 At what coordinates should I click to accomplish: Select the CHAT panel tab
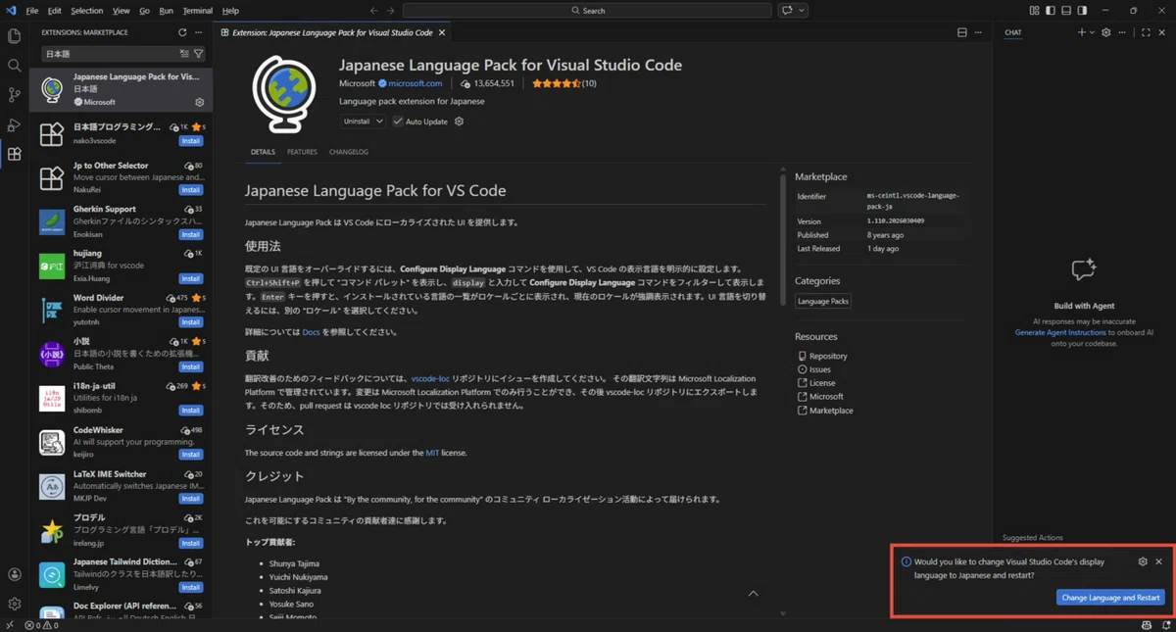[x=1013, y=32]
